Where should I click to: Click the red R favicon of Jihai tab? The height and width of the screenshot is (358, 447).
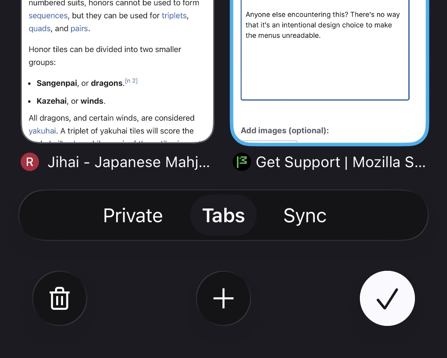(x=30, y=162)
